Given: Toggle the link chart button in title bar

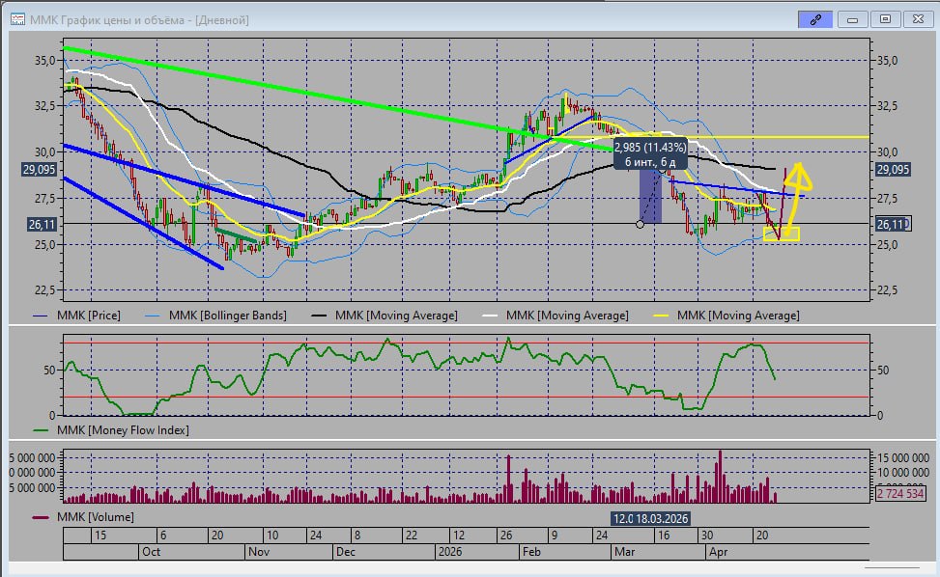Looking at the screenshot, I should point(814,19).
